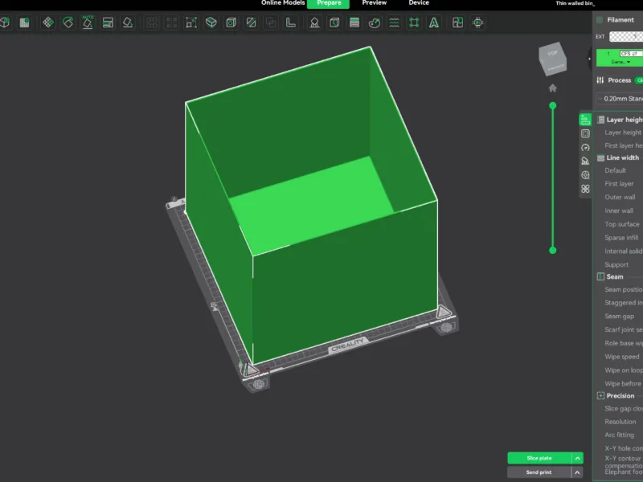Expand the Slice plate arrow options
Viewport: 643px width, 482px height.
click(577, 458)
